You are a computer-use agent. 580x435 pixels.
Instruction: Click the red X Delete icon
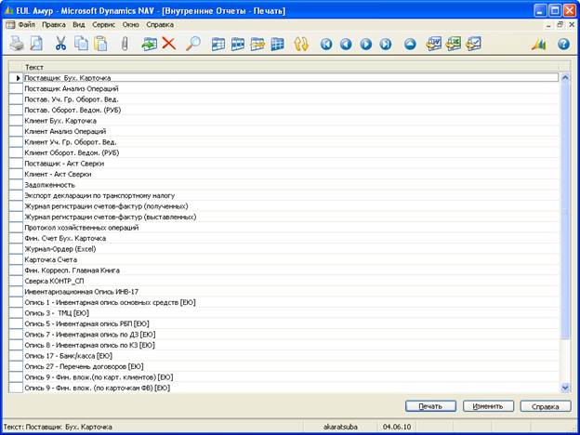(168, 44)
